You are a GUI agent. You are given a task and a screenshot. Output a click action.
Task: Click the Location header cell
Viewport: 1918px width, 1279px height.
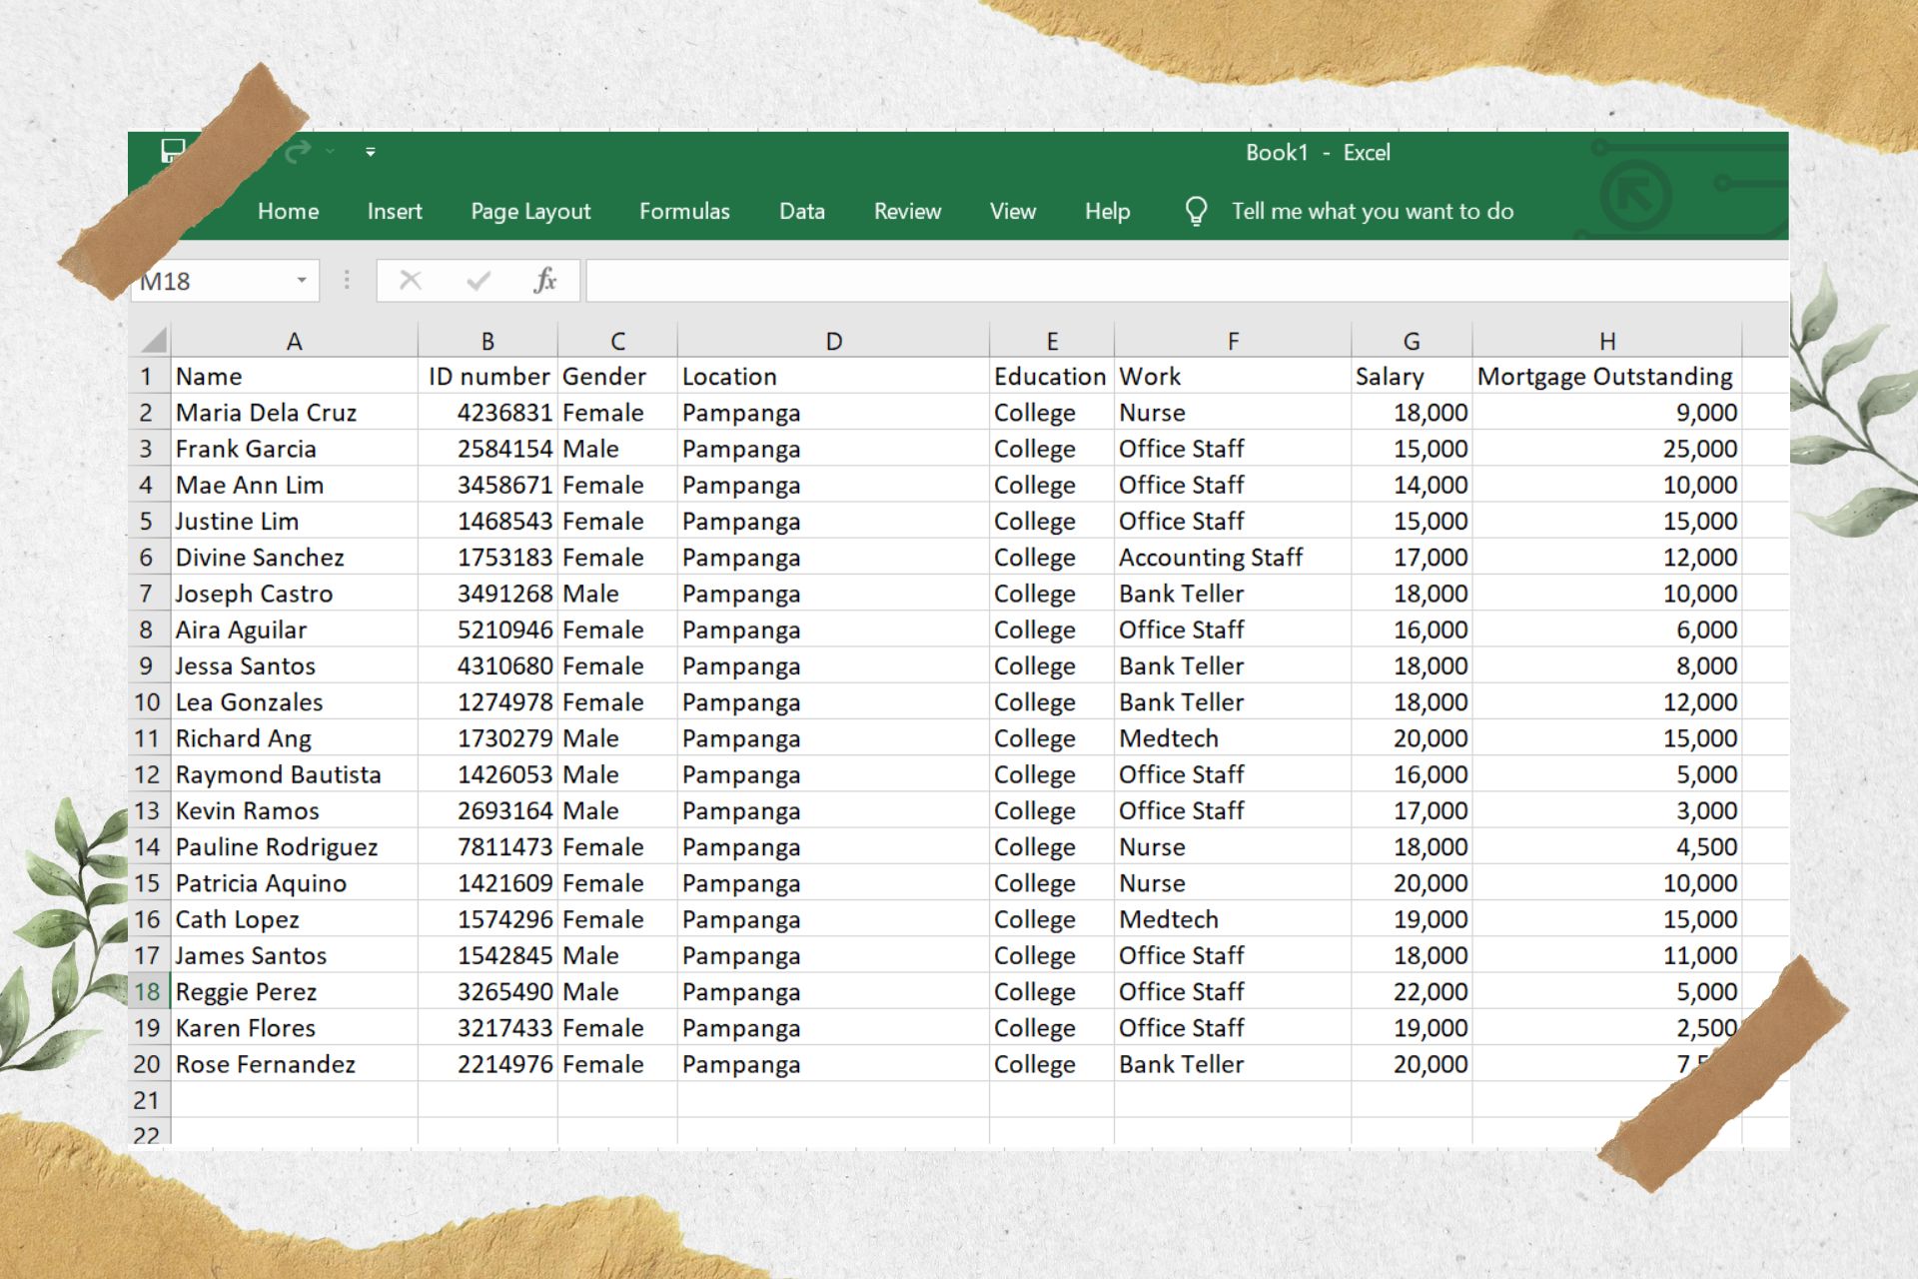833,376
